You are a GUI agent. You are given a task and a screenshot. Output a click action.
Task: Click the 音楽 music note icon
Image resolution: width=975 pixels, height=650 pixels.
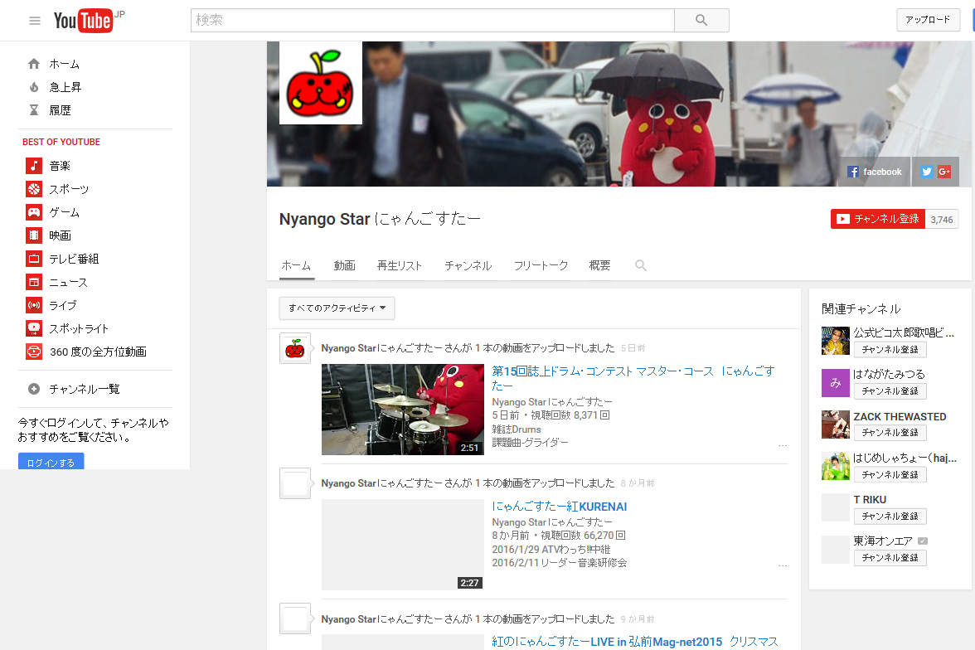(x=33, y=166)
